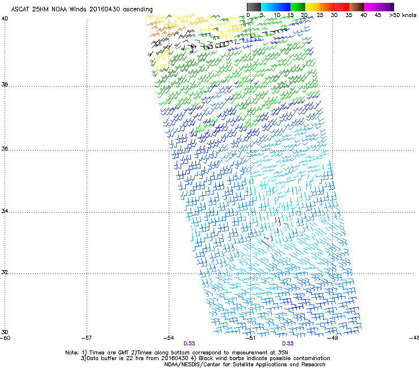Click the legend tick label 10

pos(277,15)
